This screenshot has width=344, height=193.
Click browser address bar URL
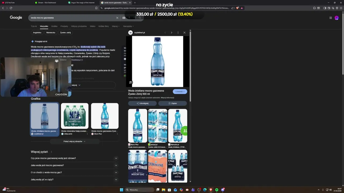pos(167,8)
